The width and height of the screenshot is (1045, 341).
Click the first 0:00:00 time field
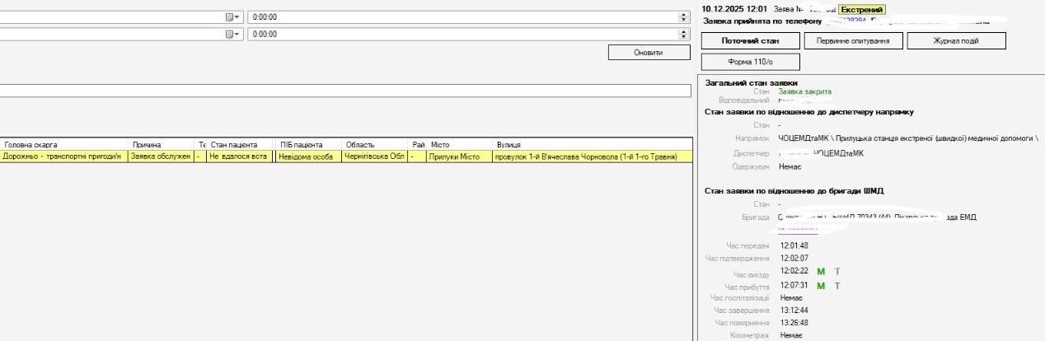click(x=462, y=16)
